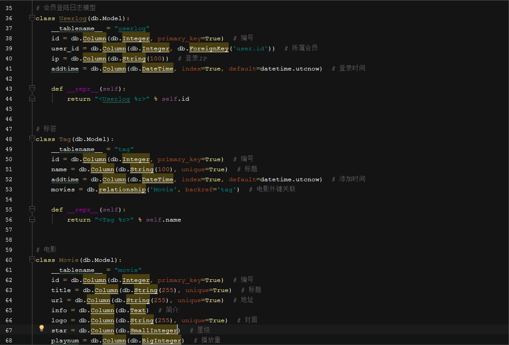Click the comment 简介
Image resolution: width=509 pixels, height=345 pixels.
(172, 310)
